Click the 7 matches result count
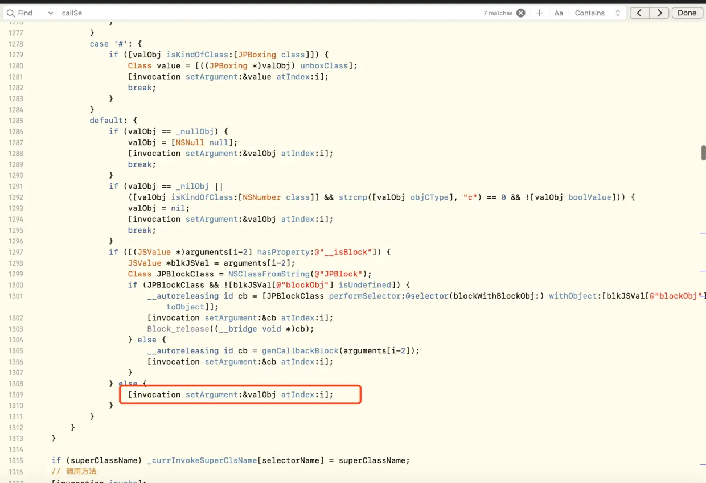 pos(498,13)
